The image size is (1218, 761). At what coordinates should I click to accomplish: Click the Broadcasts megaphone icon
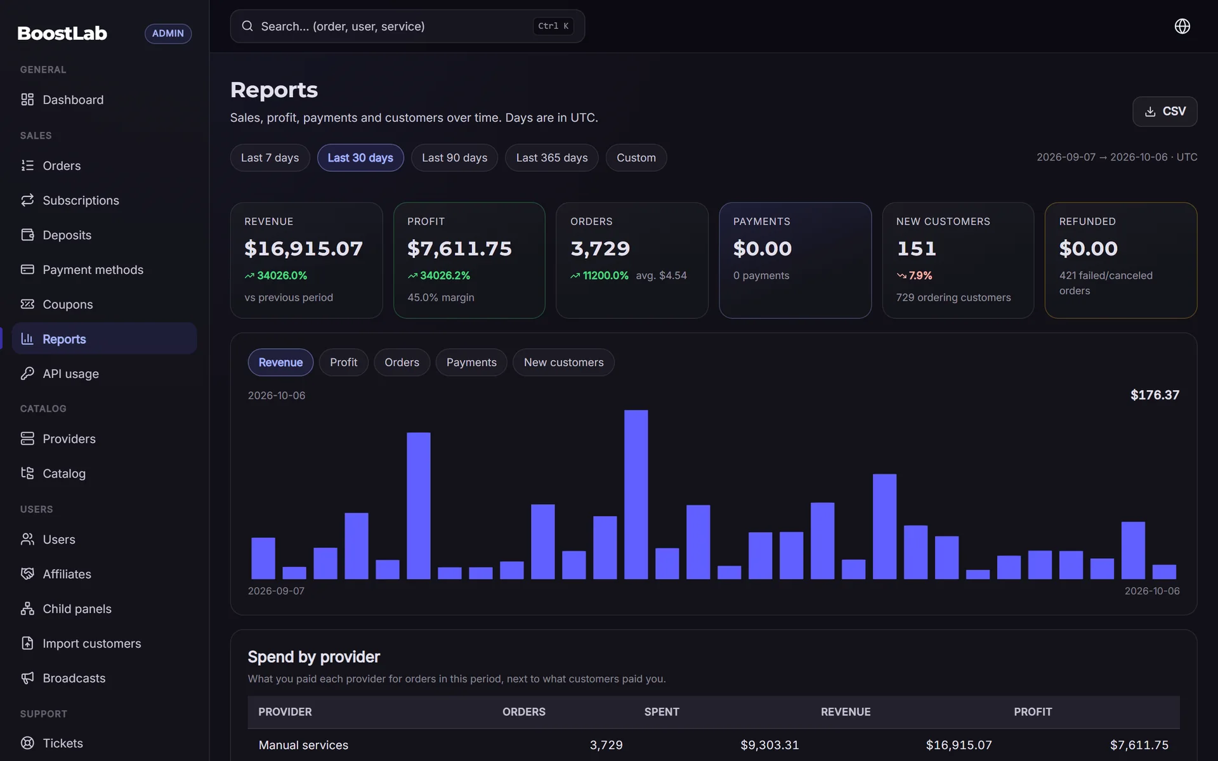(x=27, y=678)
